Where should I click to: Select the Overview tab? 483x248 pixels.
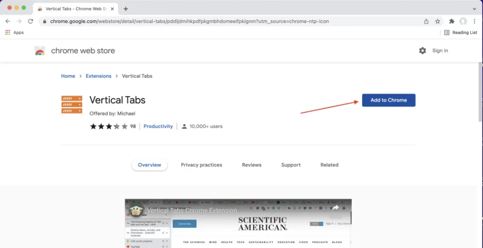click(150, 165)
